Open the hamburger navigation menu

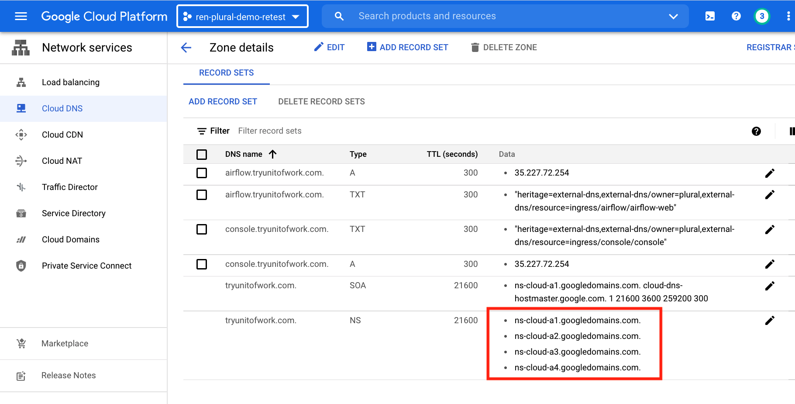click(21, 16)
